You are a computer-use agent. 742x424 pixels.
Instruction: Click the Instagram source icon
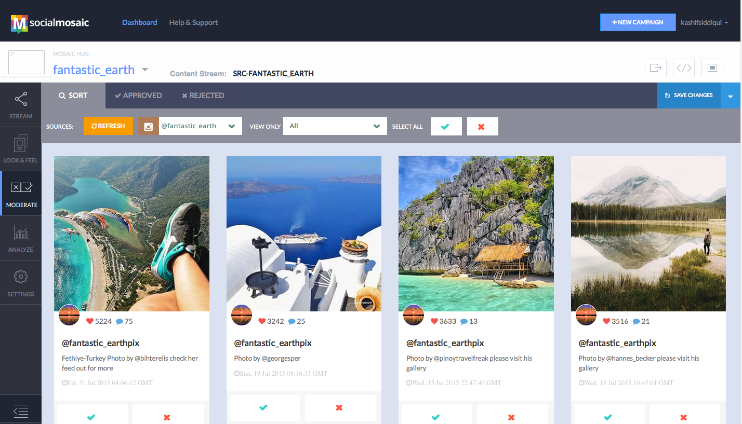[148, 126]
